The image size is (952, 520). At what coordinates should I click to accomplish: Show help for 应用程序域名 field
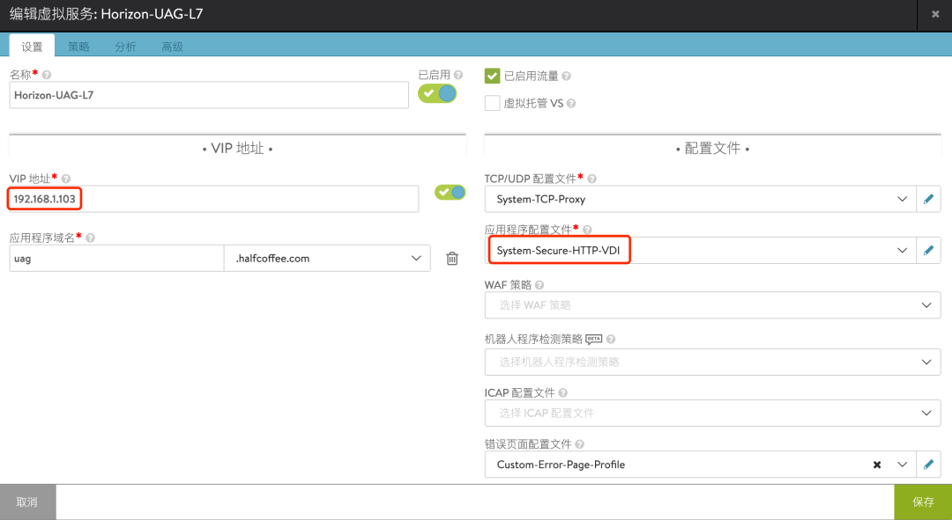point(90,238)
